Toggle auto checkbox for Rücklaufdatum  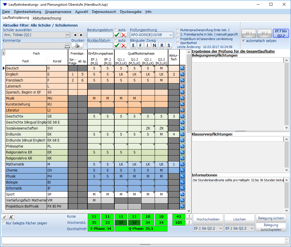tap(116, 40)
